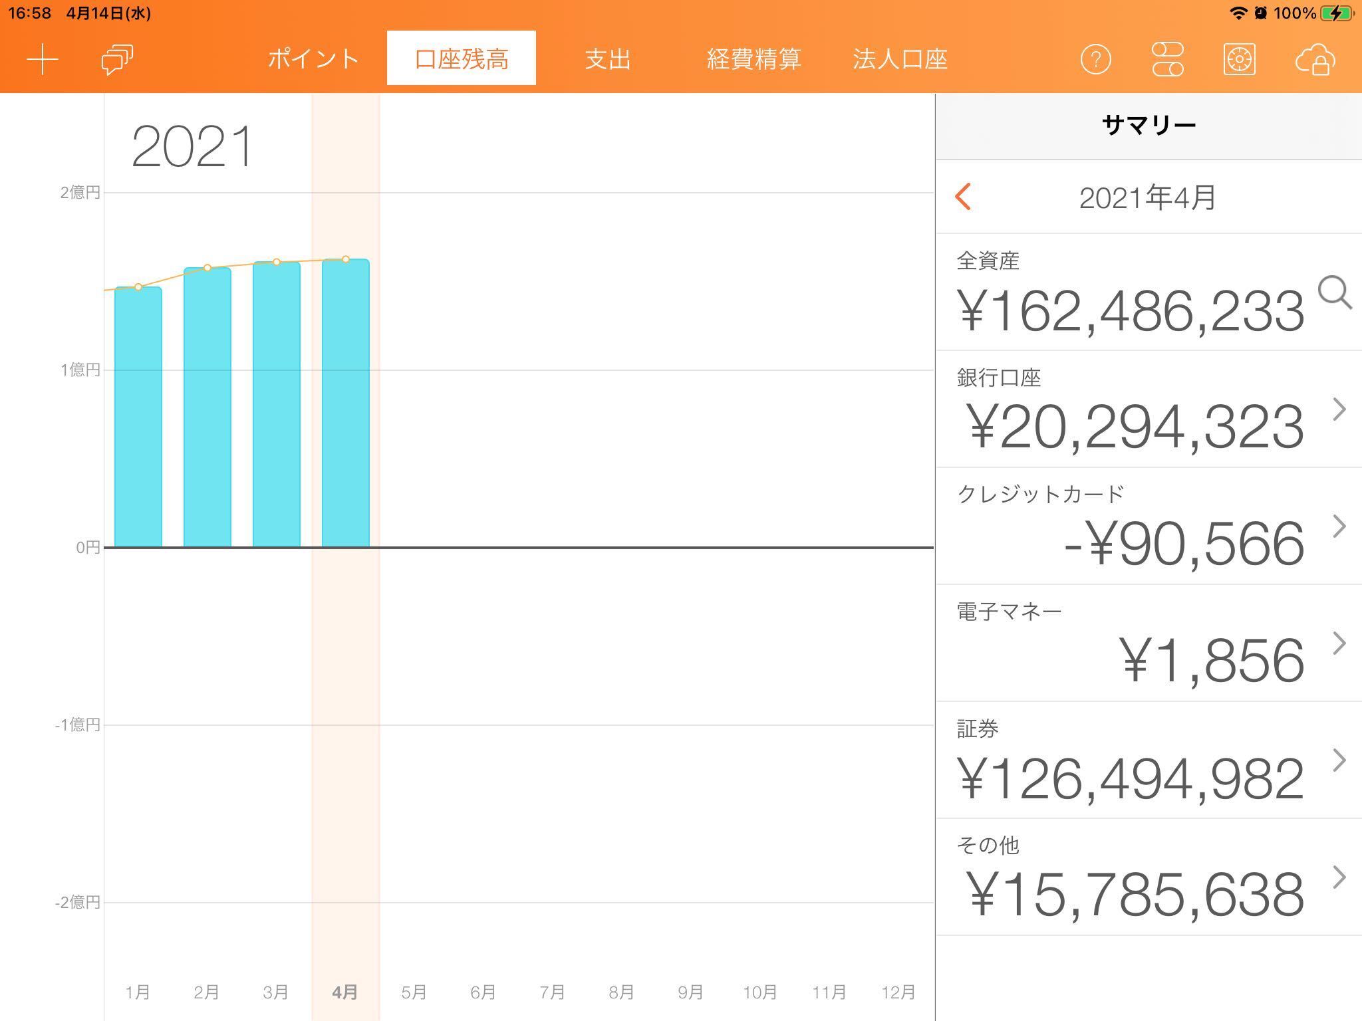Screen dimensions: 1362x1021
Task: Tap the 4月 trend line point
Action: pyautogui.click(x=346, y=259)
